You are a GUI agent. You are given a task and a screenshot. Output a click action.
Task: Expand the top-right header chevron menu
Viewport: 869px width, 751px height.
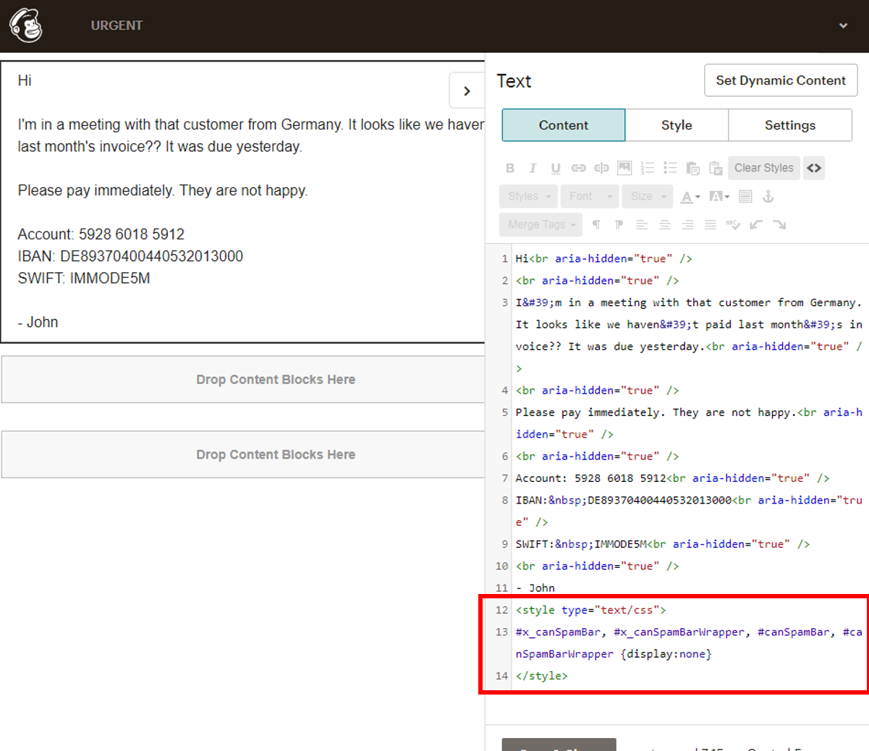tap(843, 25)
